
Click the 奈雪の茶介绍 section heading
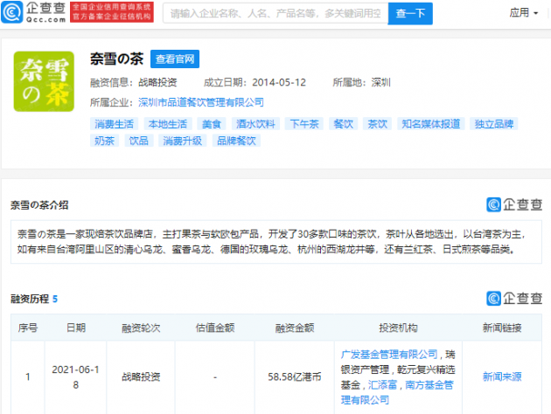(x=39, y=205)
